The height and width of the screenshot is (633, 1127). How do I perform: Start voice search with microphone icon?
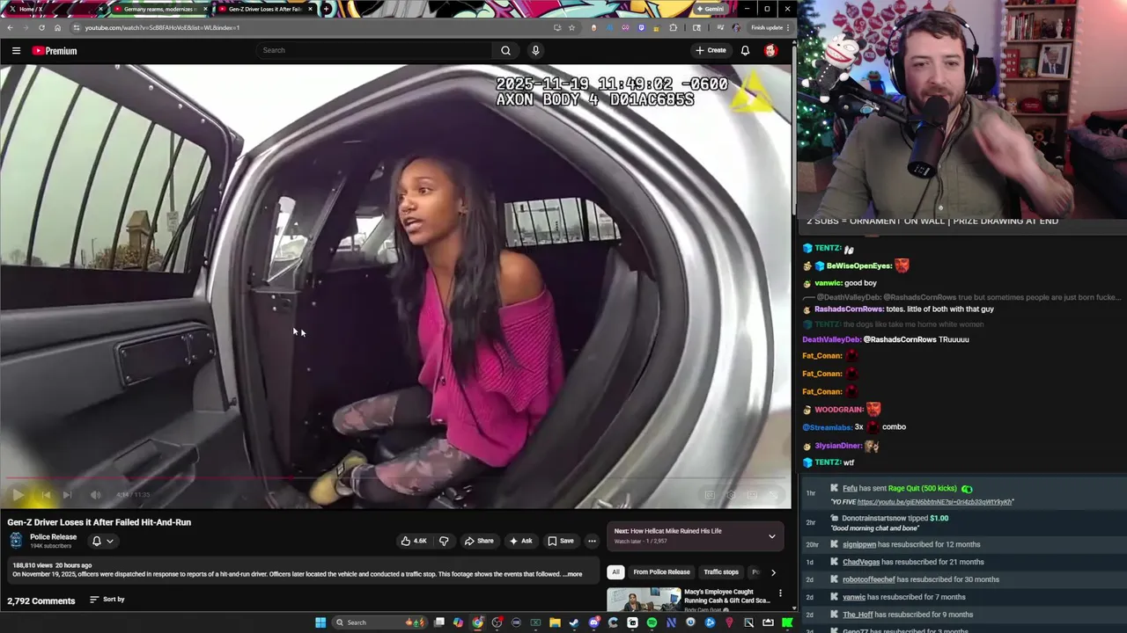[x=535, y=50]
